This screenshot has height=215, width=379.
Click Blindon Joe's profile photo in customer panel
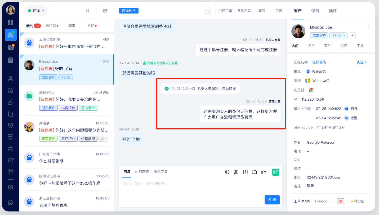298,31
